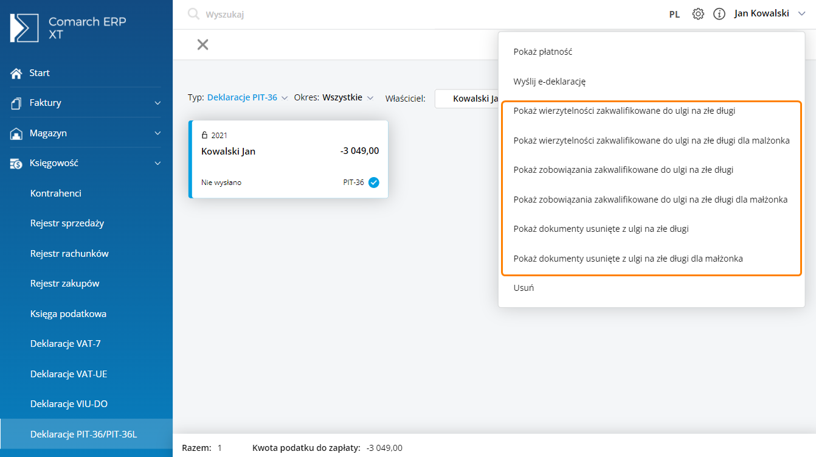This screenshot has height=457, width=816.
Task: Close the view with X icon
Action: coord(202,44)
